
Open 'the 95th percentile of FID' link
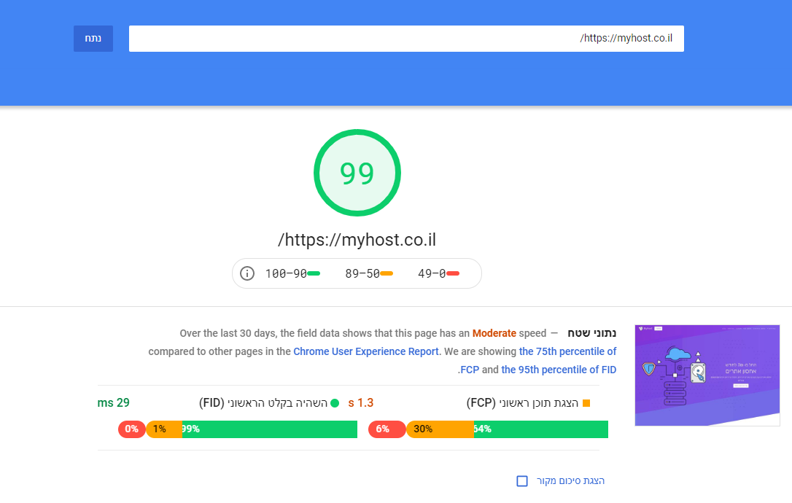pyautogui.click(x=559, y=370)
